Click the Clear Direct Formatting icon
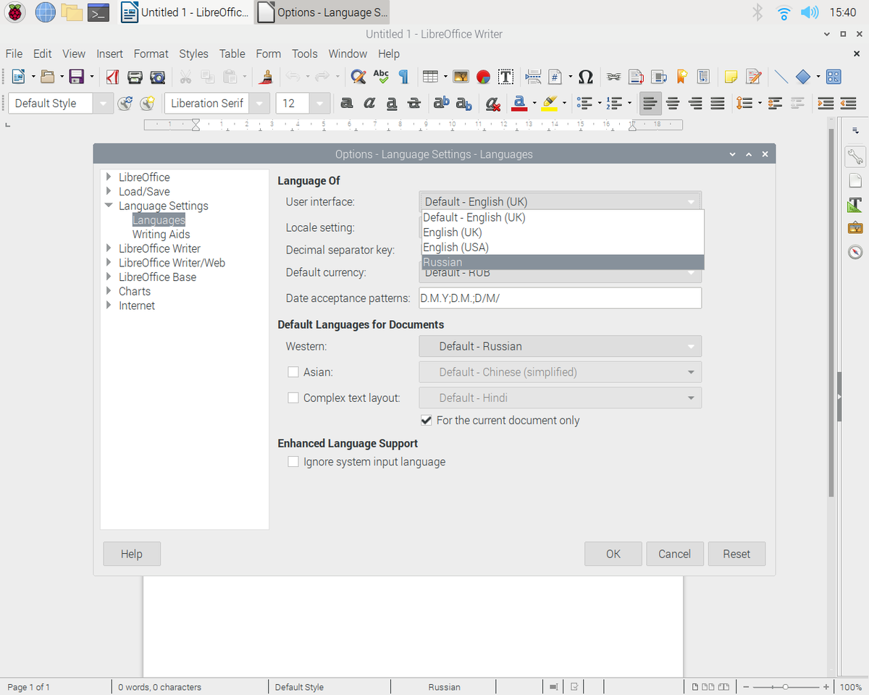 tap(493, 104)
